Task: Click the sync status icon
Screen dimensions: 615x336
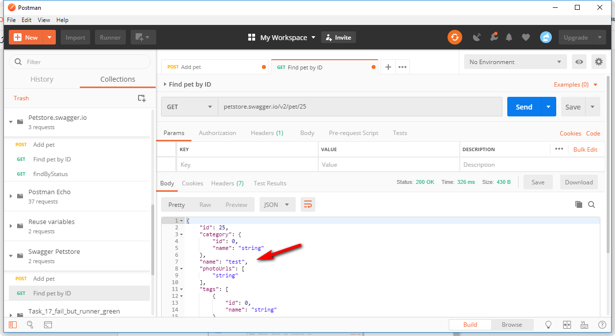Action: (x=455, y=37)
